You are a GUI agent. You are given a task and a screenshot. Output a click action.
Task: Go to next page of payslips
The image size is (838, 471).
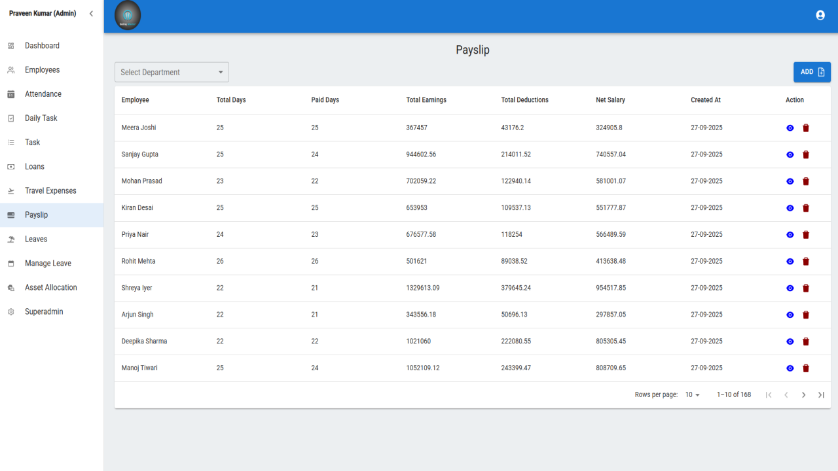point(803,395)
